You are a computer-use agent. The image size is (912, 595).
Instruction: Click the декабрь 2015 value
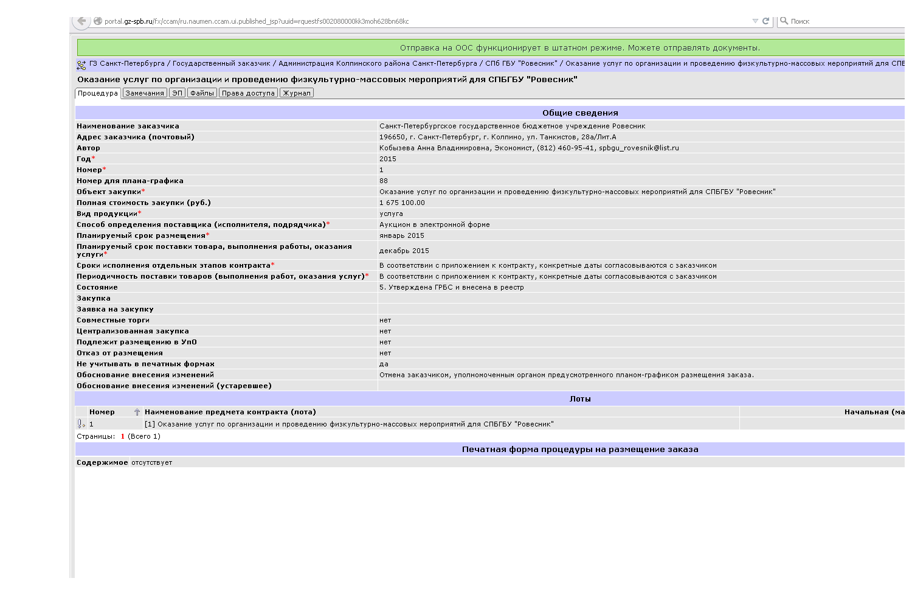[x=404, y=251]
